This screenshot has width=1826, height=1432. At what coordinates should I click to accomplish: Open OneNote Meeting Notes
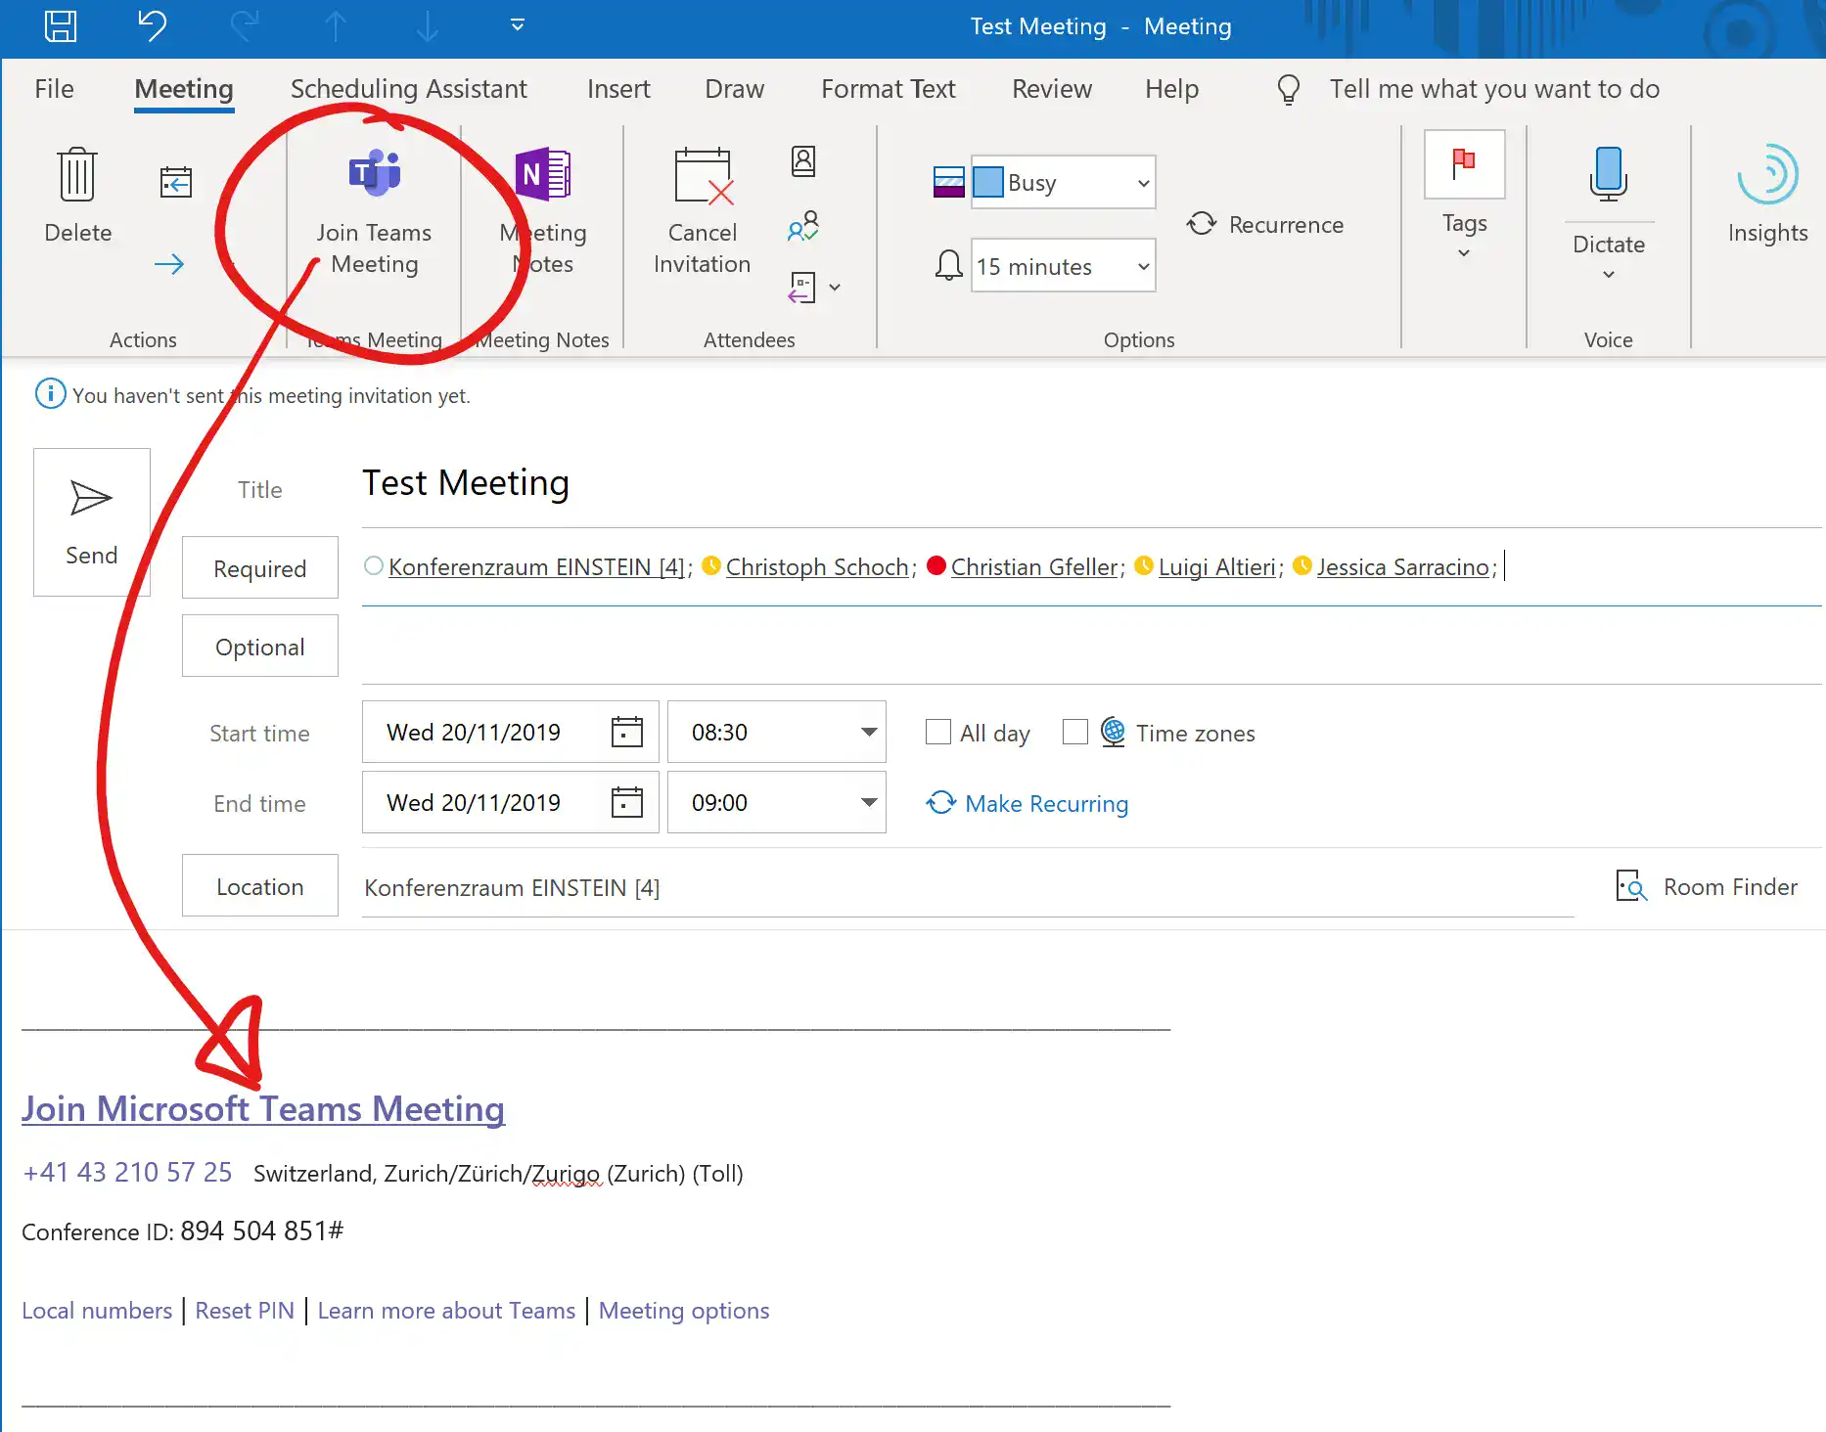(543, 174)
